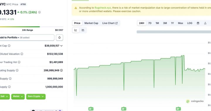Set chart range to 24H

[142, 23]
